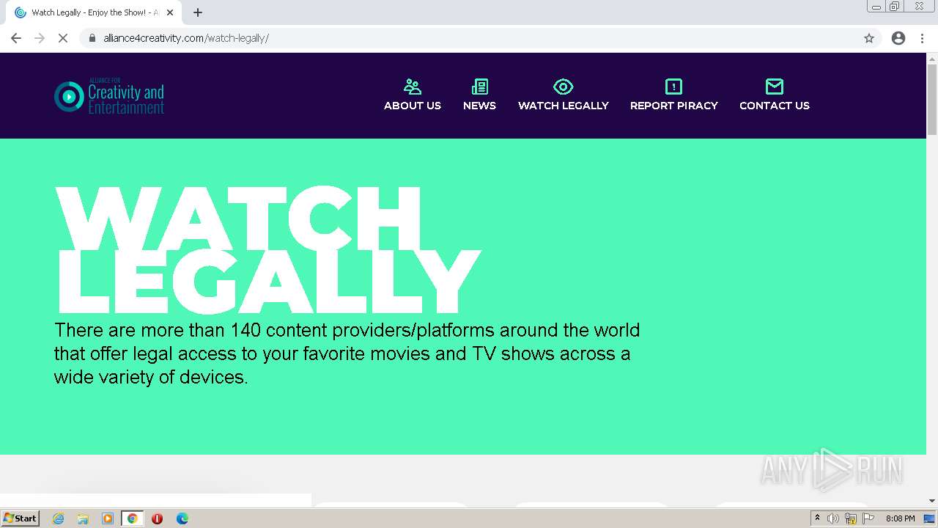Bookmark this page with the star

(869, 38)
